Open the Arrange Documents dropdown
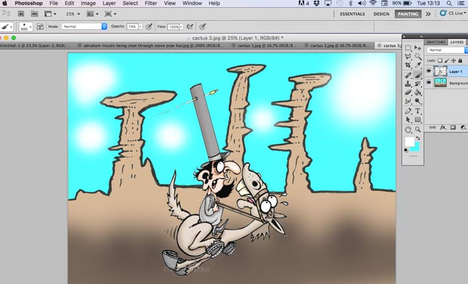468x284 pixels. point(92,14)
